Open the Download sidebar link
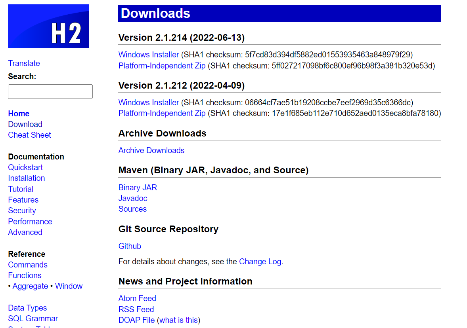This screenshot has width=467, height=328. (25, 124)
